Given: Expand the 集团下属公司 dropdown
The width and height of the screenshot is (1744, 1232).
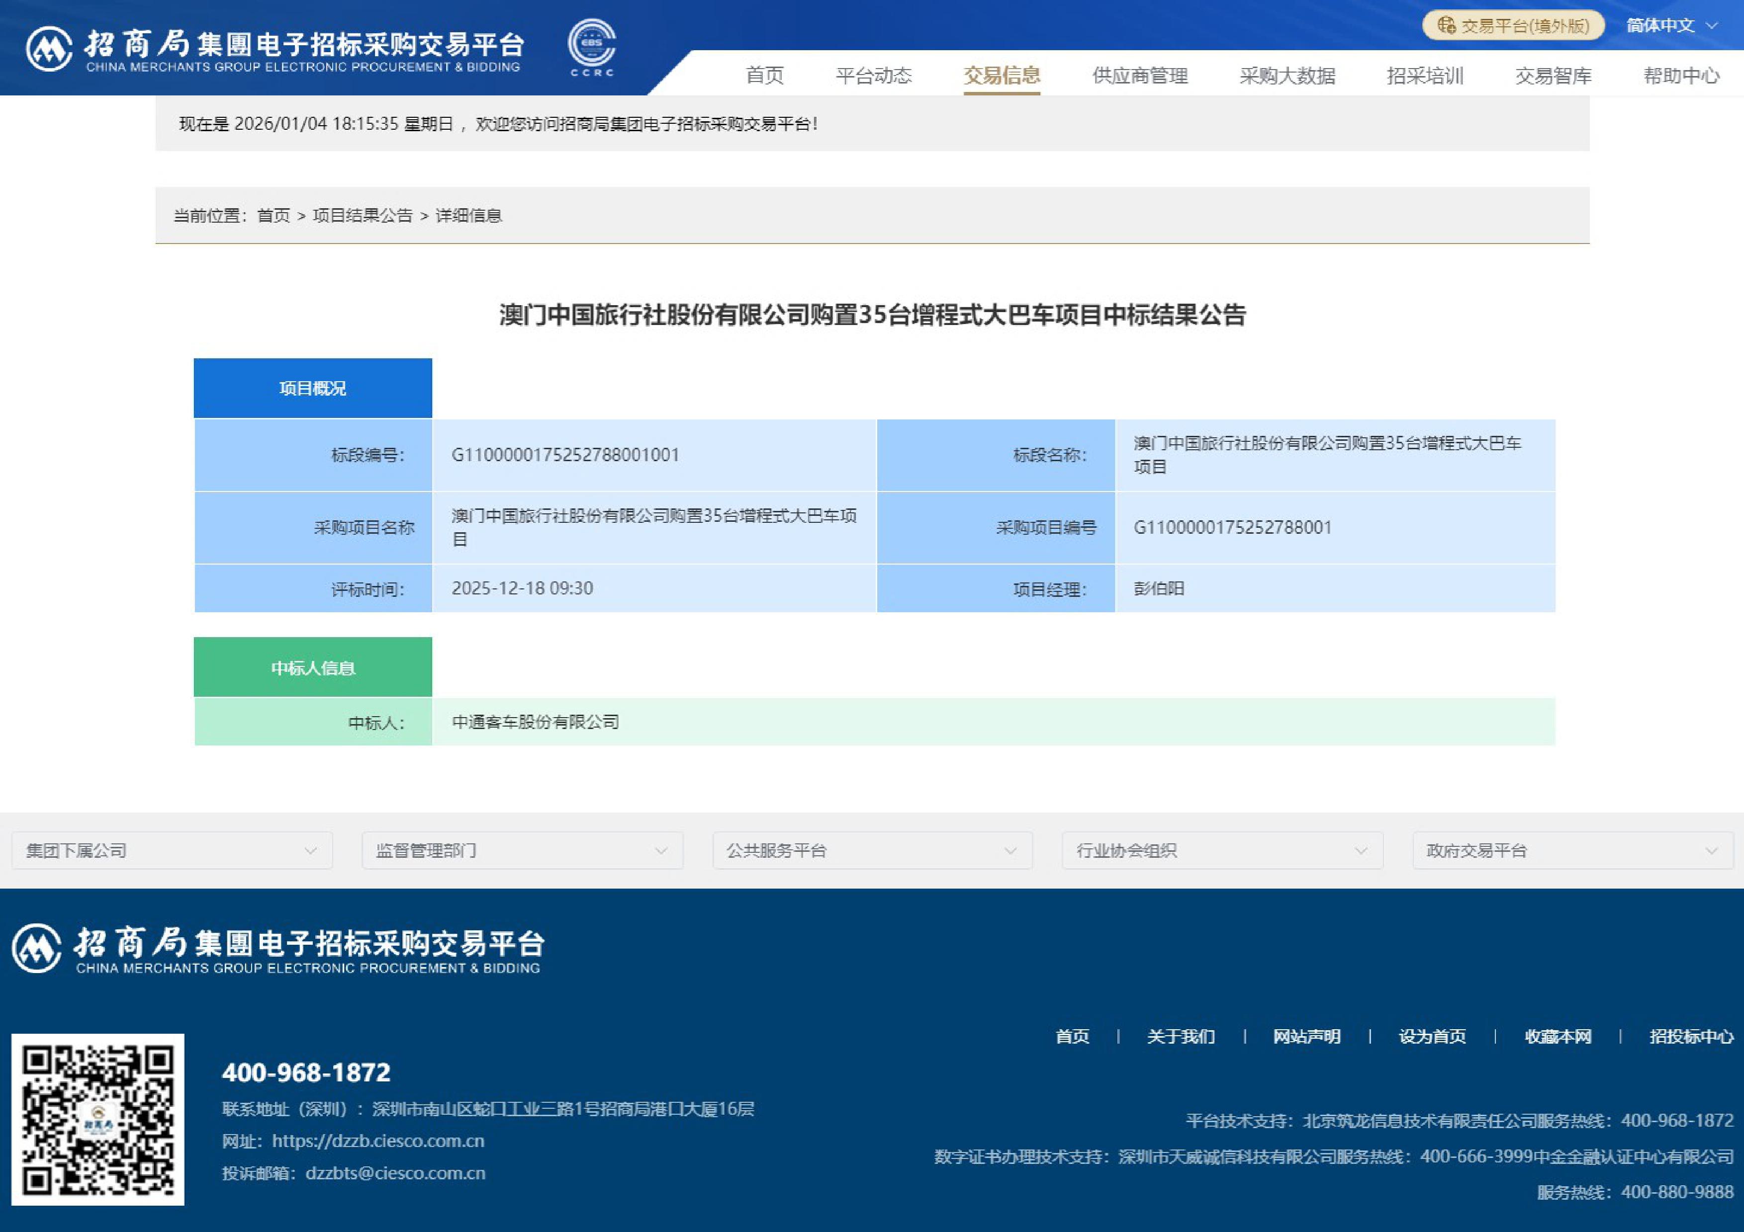Looking at the screenshot, I should tap(172, 850).
